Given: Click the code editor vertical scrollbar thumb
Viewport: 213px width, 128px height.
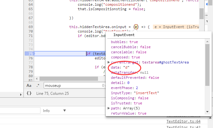Looking at the screenshot, I should point(201,14).
